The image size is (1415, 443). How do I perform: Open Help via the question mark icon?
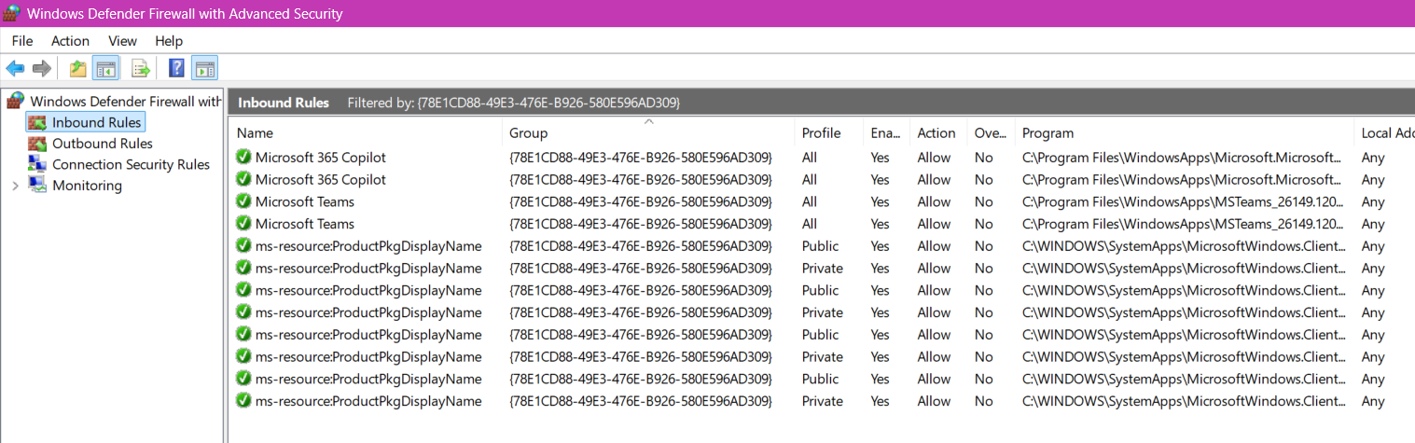tap(176, 68)
